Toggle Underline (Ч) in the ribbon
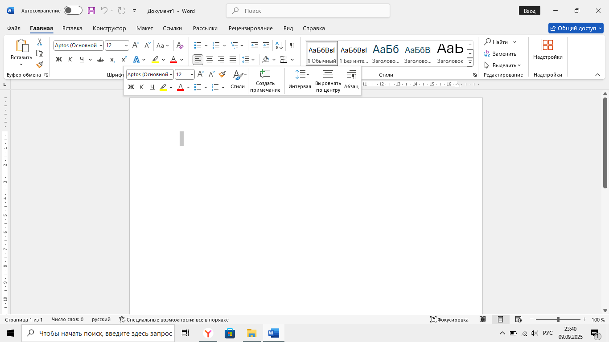609x342 pixels. pyautogui.click(x=82, y=60)
